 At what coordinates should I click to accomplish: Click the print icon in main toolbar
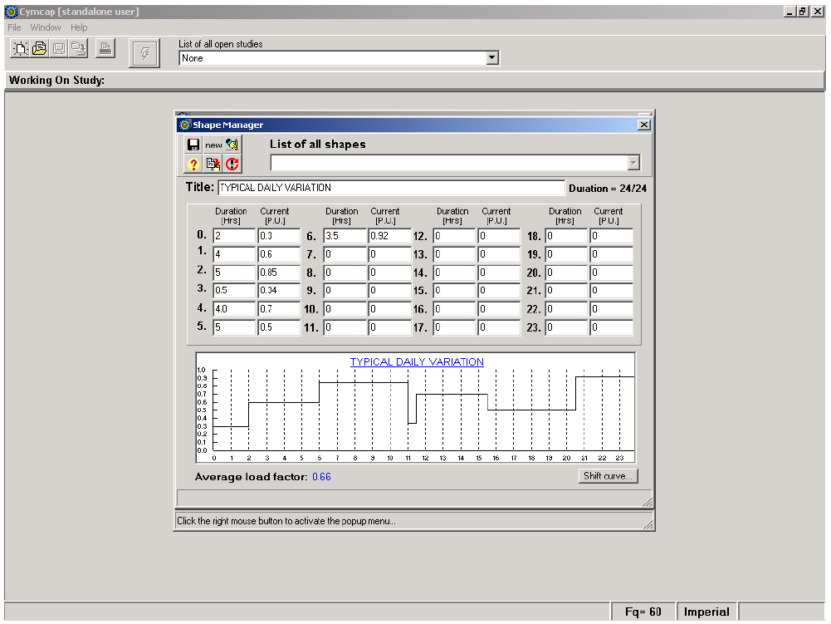[105, 49]
